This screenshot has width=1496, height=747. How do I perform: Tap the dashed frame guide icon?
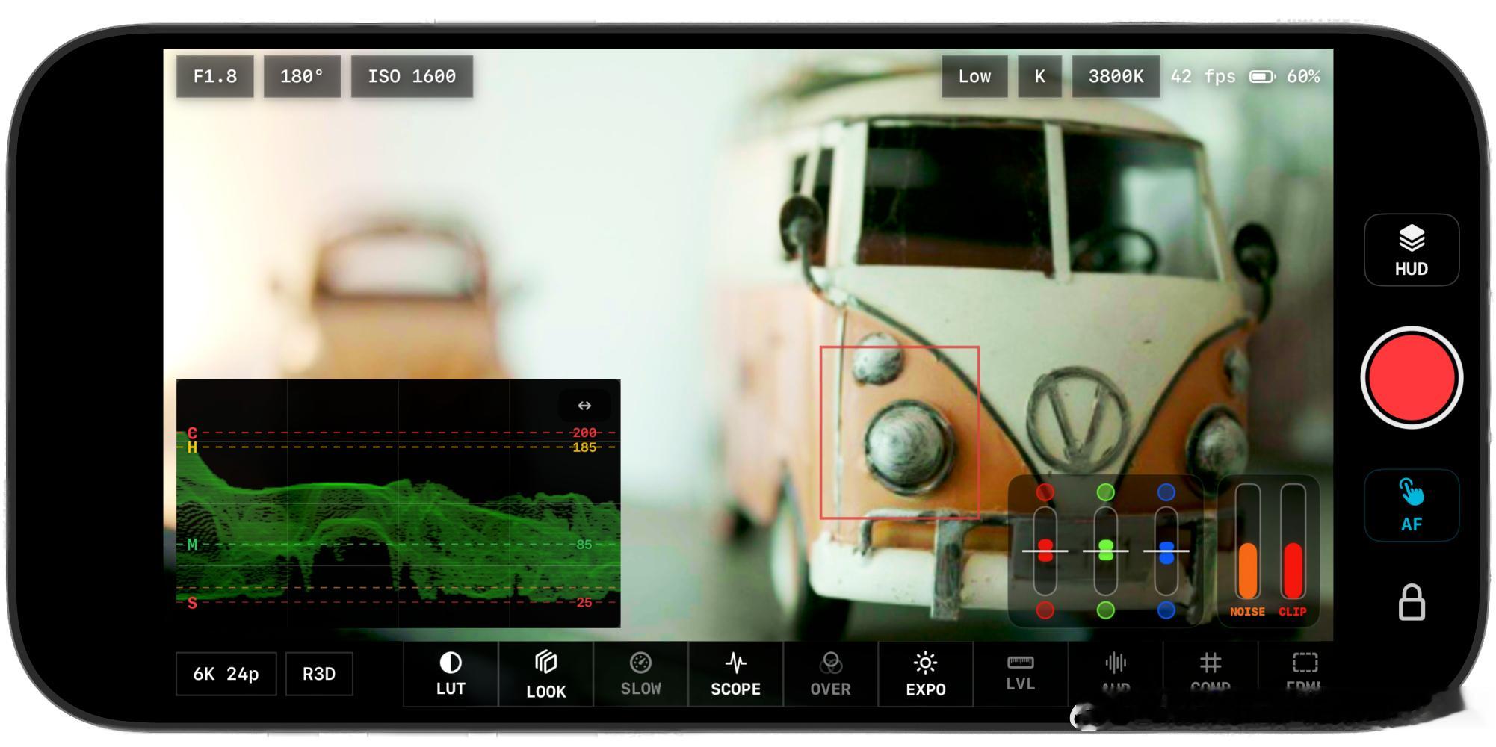coord(1305,663)
